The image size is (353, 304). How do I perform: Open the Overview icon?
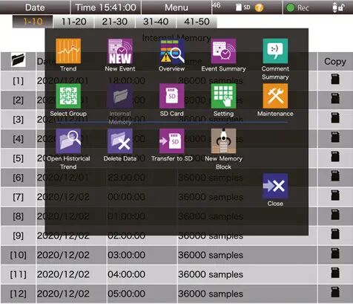(172, 51)
